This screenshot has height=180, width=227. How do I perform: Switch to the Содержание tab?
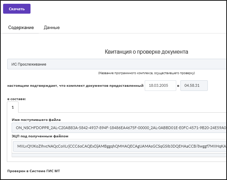click(x=21, y=27)
